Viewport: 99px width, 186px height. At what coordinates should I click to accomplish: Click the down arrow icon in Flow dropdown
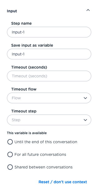coord(85,98)
